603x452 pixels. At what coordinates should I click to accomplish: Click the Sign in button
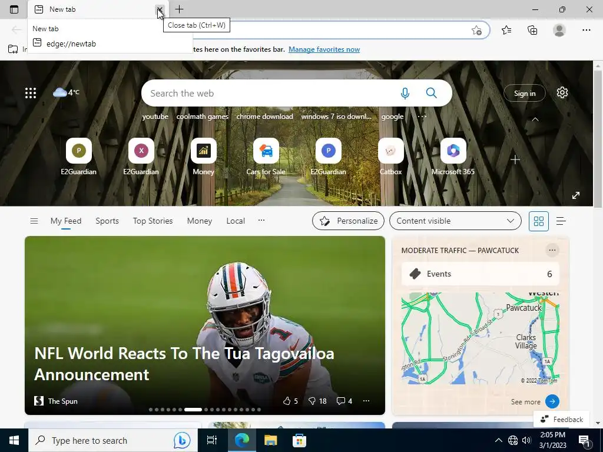tap(525, 94)
